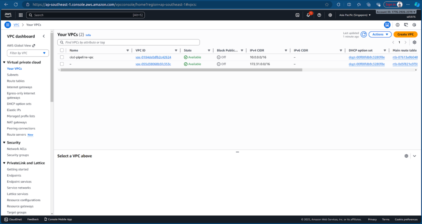Open the Actions dropdown
Viewport: 422px width, 224px height.
pyautogui.click(x=380, y=34)
